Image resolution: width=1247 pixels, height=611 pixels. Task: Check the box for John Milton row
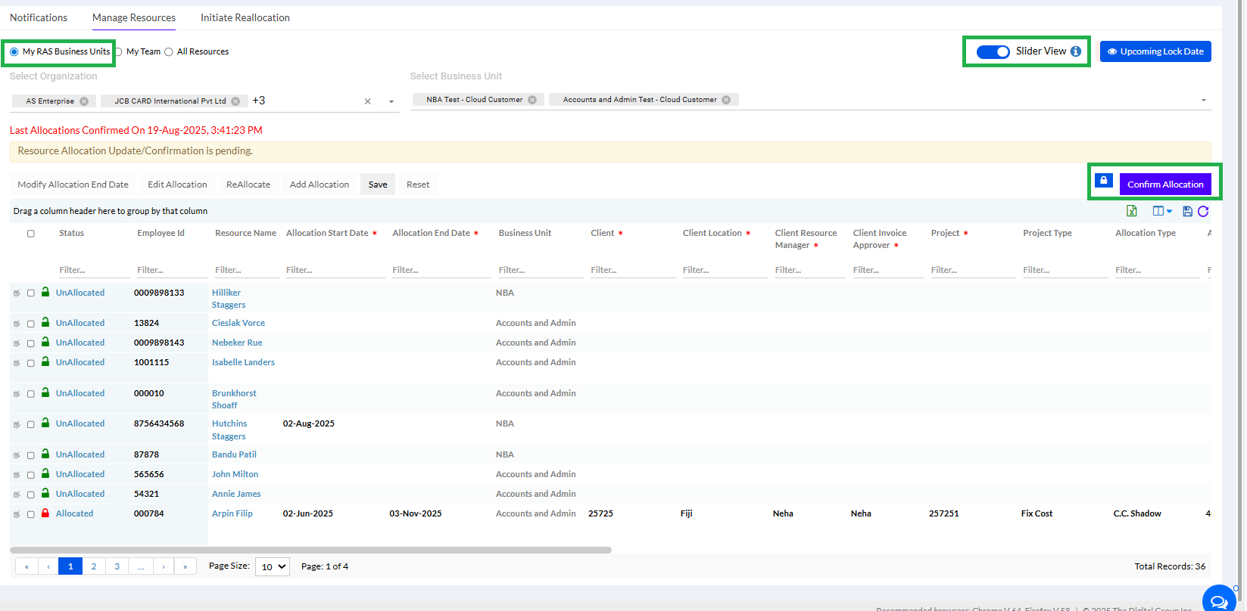coord(31,475)
